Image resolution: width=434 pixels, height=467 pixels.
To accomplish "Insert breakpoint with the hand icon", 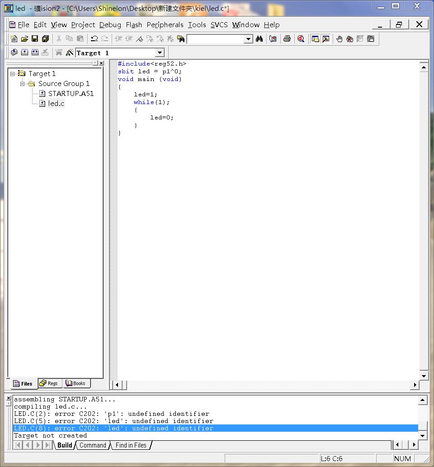I will pyautogui.click(x=339, y=39).
